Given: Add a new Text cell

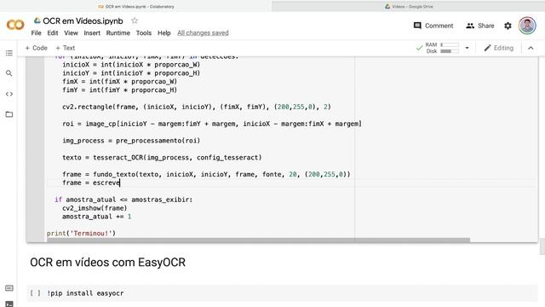Looking at the screenshot, I should click(65, 48).
